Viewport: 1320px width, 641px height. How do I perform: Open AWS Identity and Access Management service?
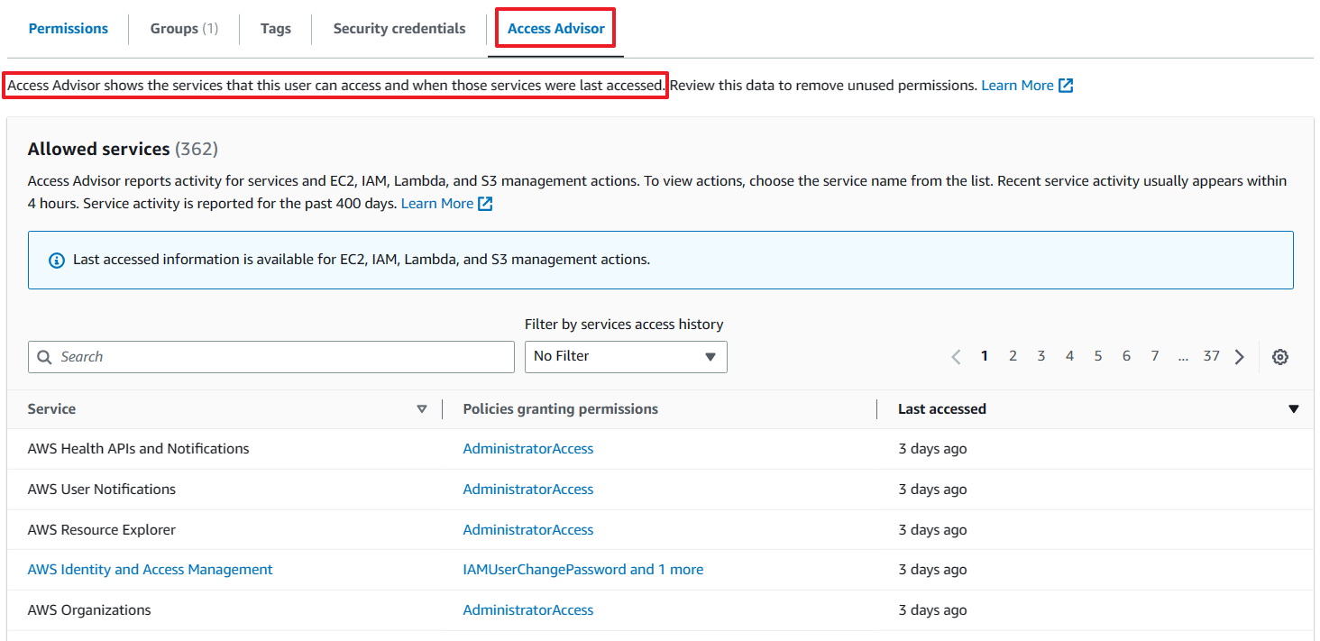[151, 570]
